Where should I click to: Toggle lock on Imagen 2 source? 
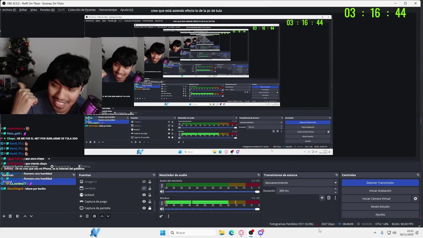(x=150, y=181)
